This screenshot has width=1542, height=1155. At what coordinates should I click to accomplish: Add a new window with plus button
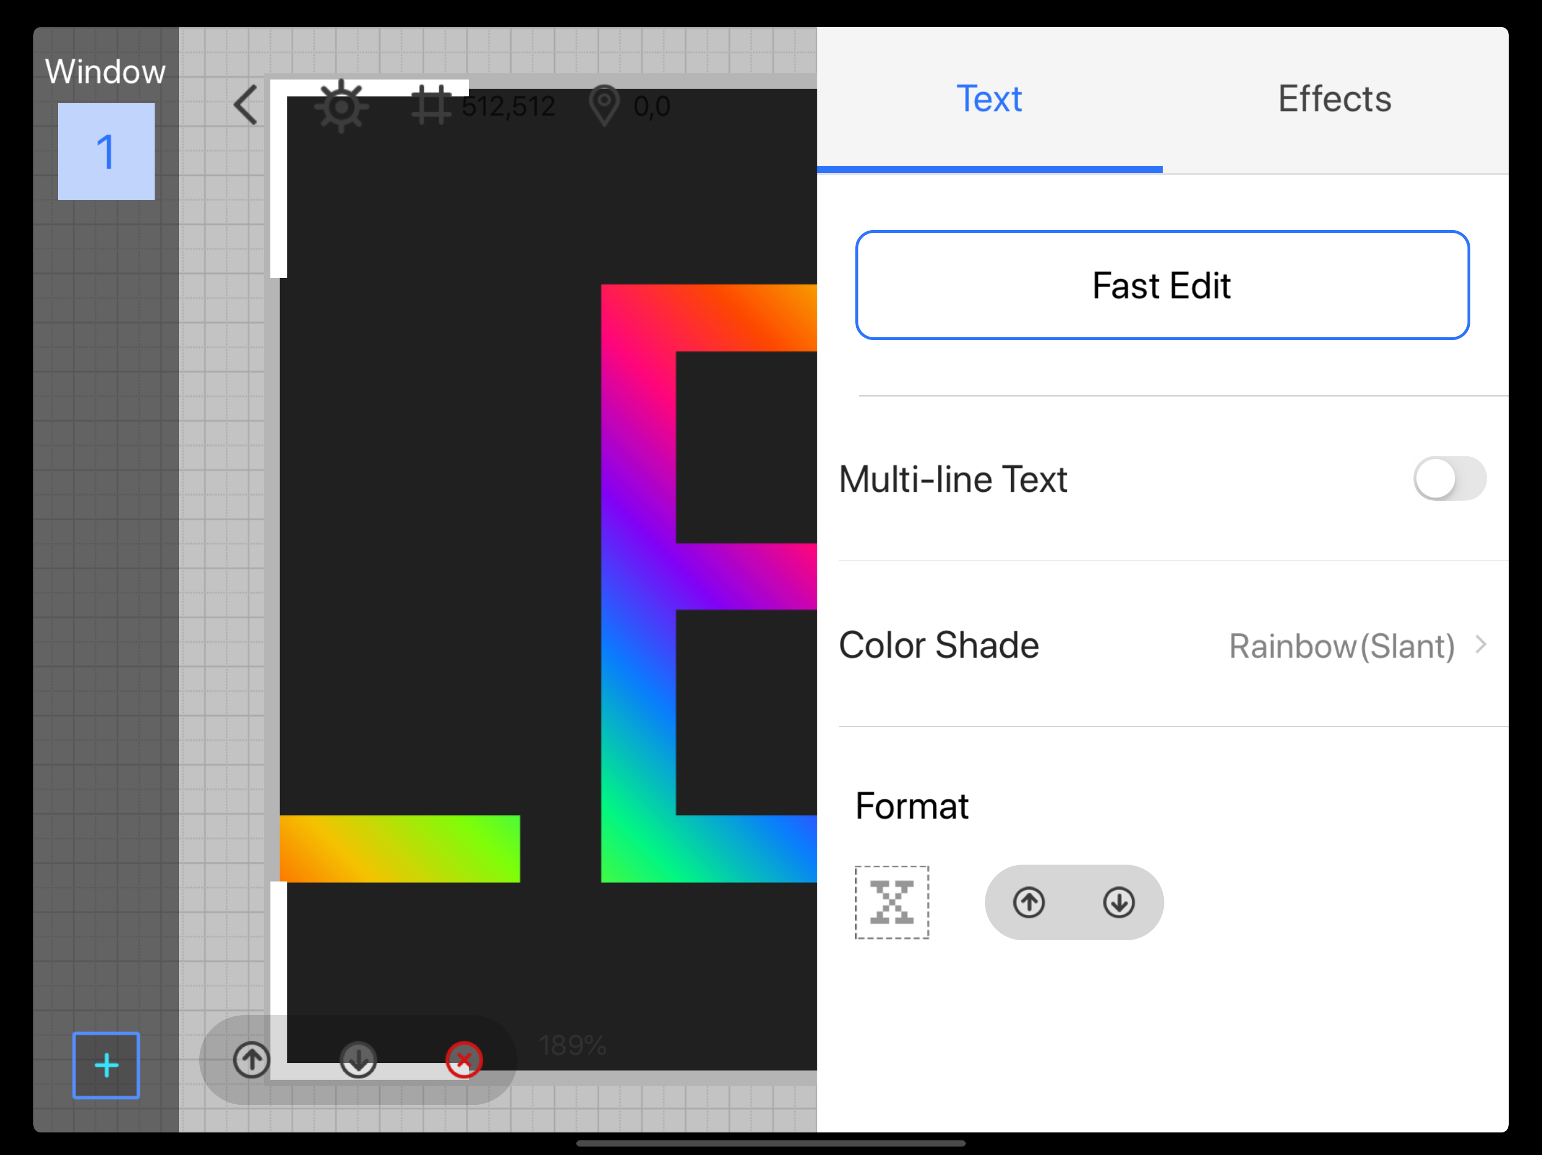106,1065
